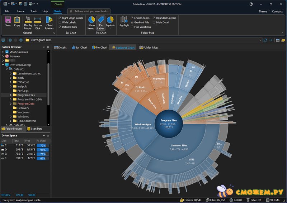Click the Compact button at top right

[277, 11]
